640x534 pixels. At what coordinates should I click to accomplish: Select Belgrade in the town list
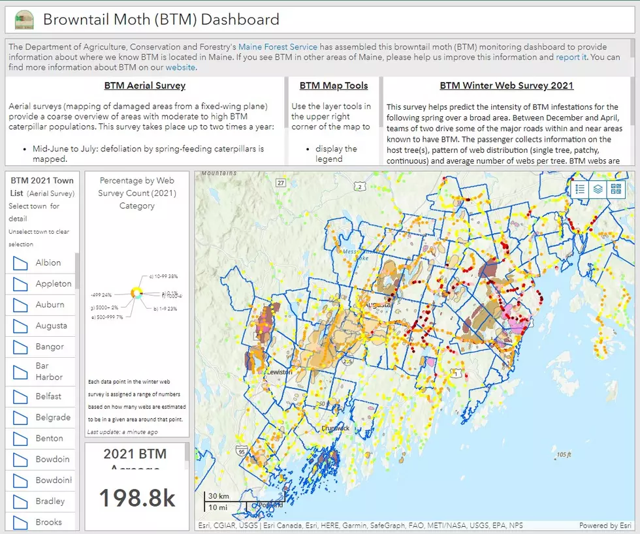40,418
